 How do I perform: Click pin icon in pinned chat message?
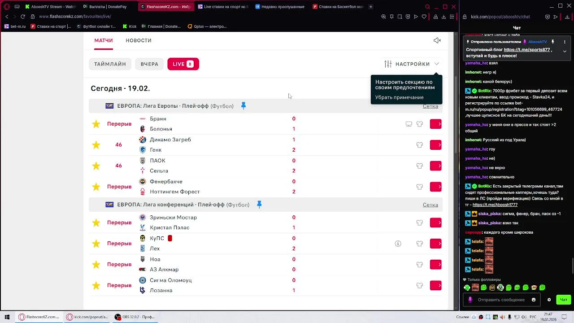click(x=553, y=42)
